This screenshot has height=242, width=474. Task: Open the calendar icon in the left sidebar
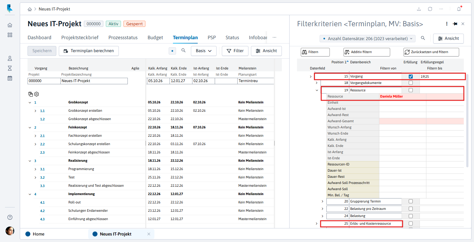(10, 78)
